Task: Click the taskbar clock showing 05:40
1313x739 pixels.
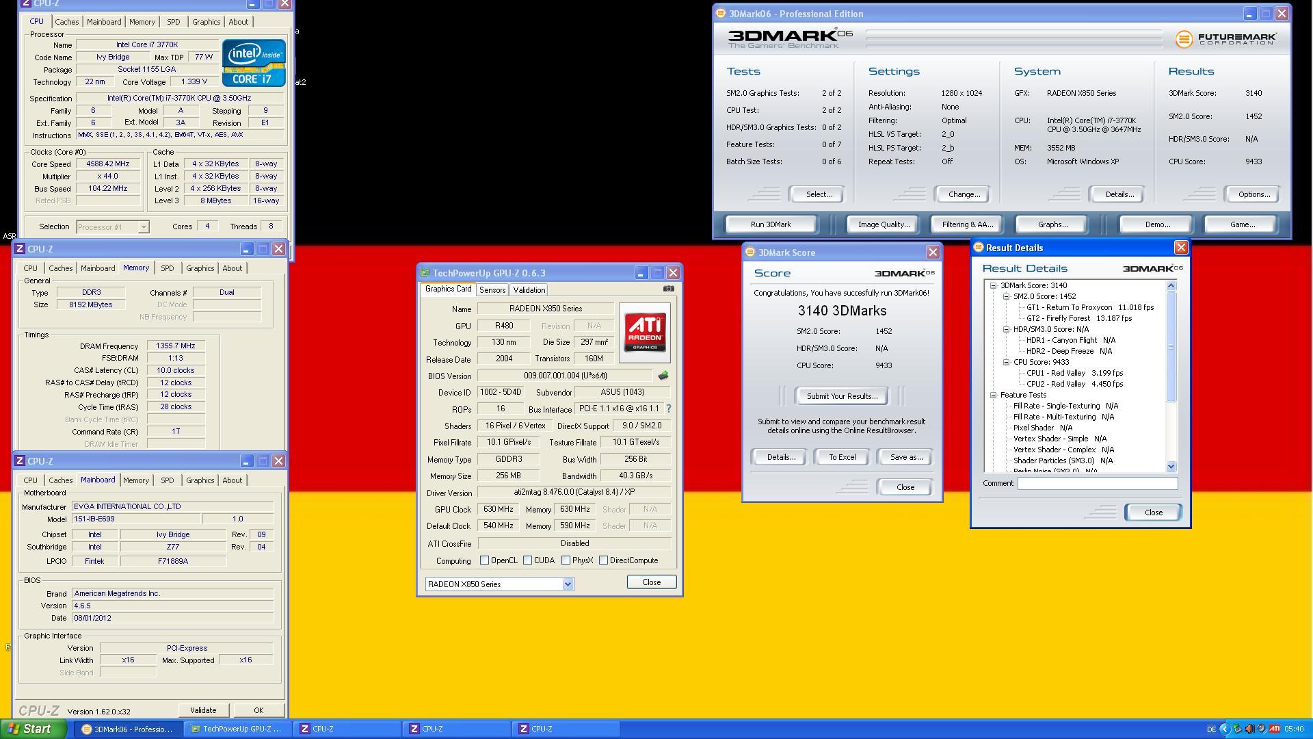Action: click(1294, 729)
